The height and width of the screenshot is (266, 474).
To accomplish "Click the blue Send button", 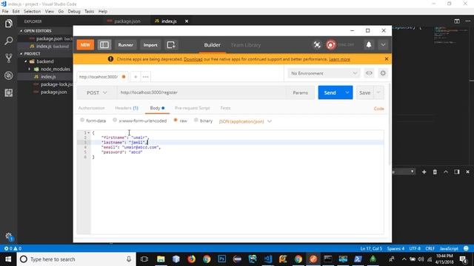I will coord(330,92).
